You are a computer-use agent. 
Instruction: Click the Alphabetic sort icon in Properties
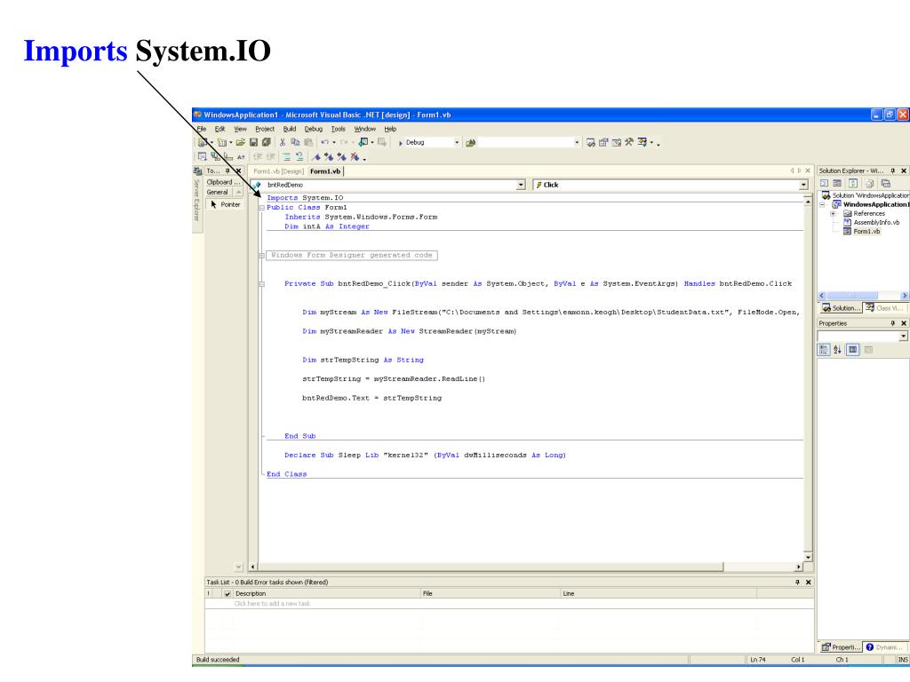point(837,350)
